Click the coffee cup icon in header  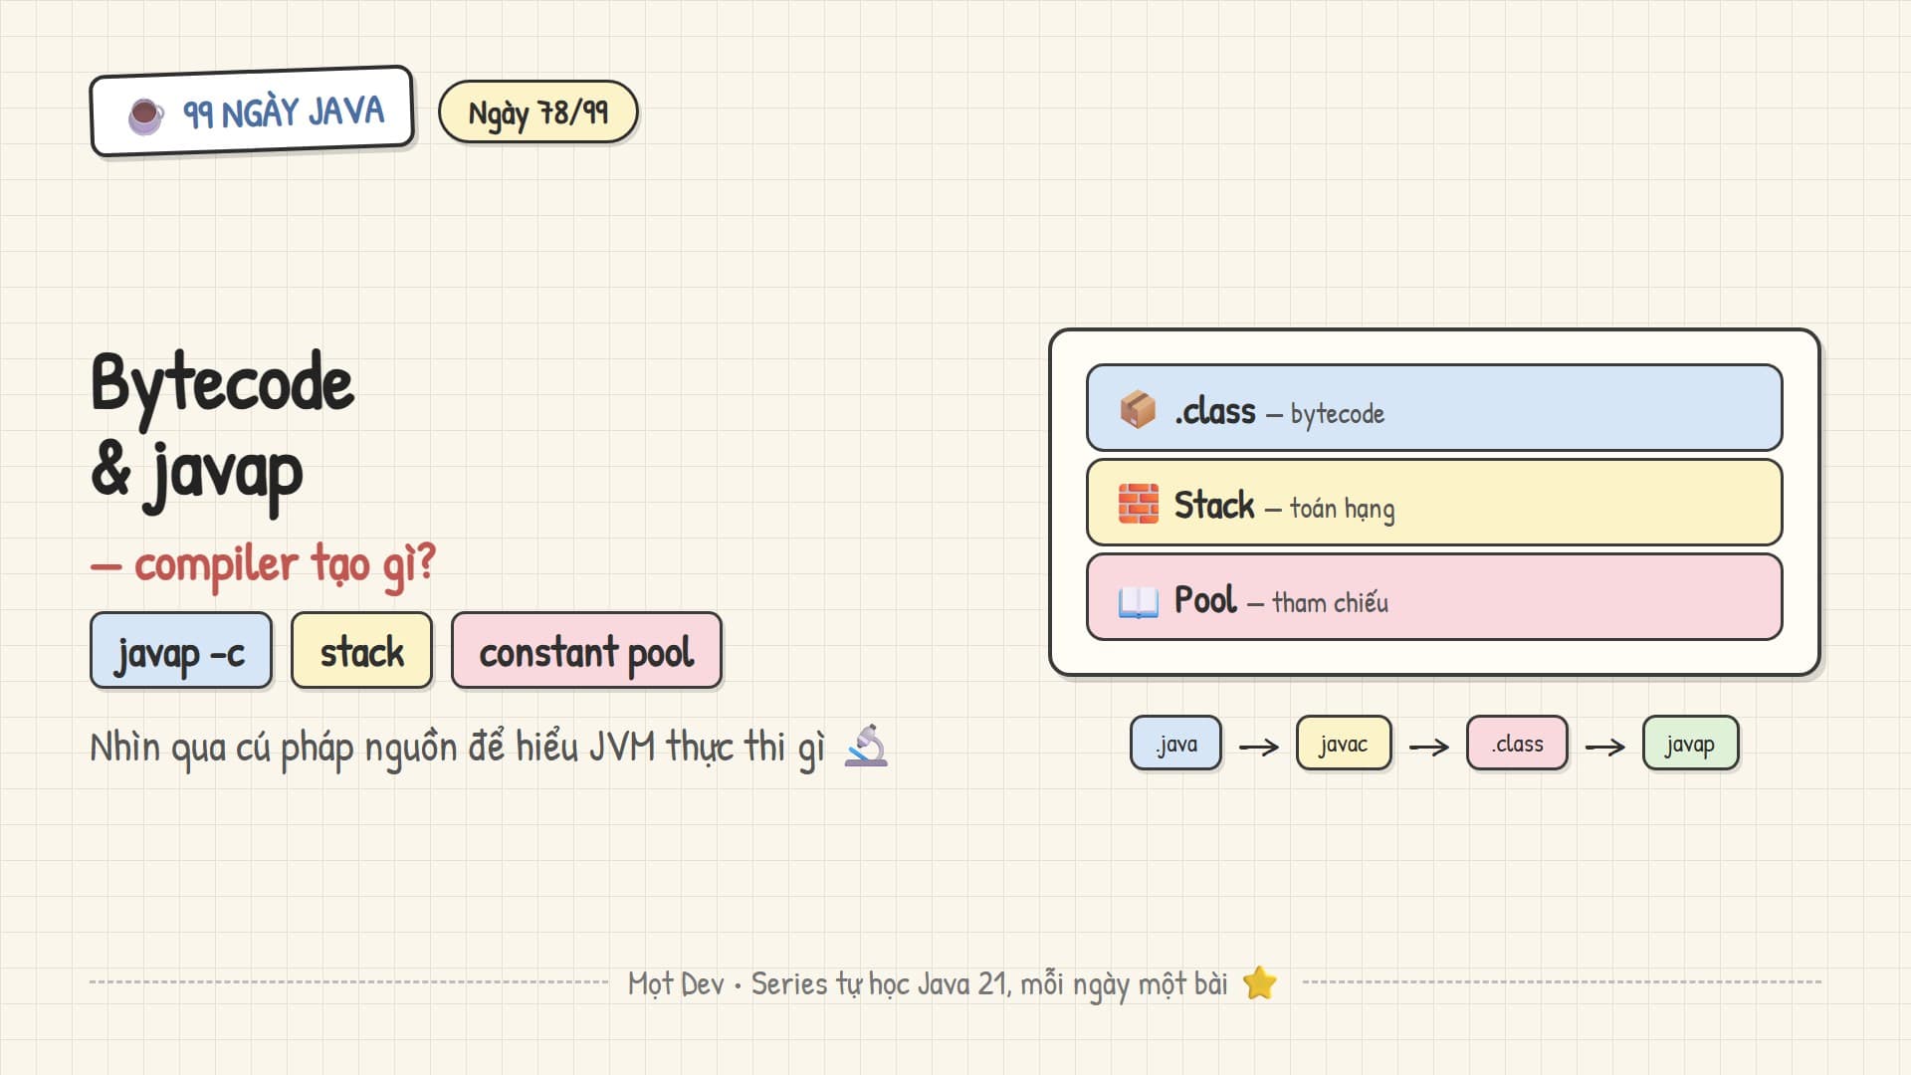point(146,116)
